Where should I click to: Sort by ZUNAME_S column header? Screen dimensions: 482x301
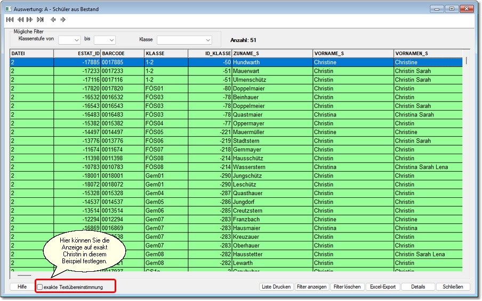tap(272, 53)
